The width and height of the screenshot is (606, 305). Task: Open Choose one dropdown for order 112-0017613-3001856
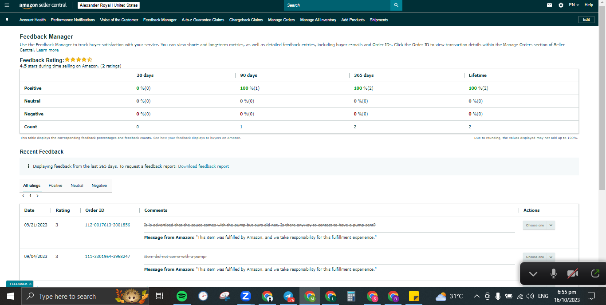(x=539, y=225)
